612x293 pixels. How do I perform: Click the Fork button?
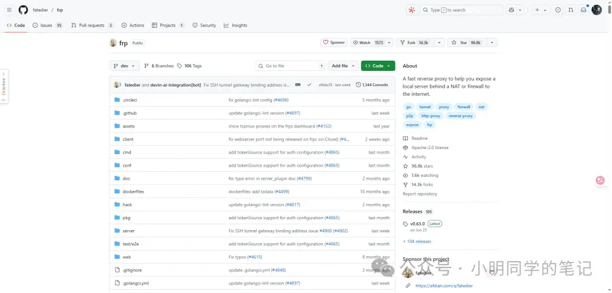pyautogui.click(x=415, y=43)
